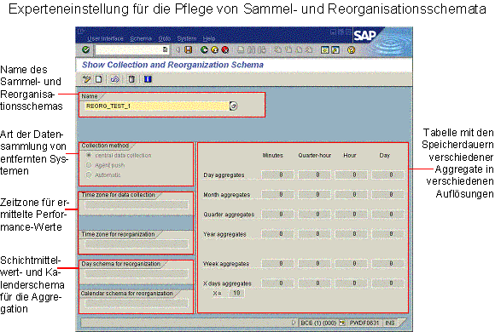Click the SAP logo

[365, 35]
